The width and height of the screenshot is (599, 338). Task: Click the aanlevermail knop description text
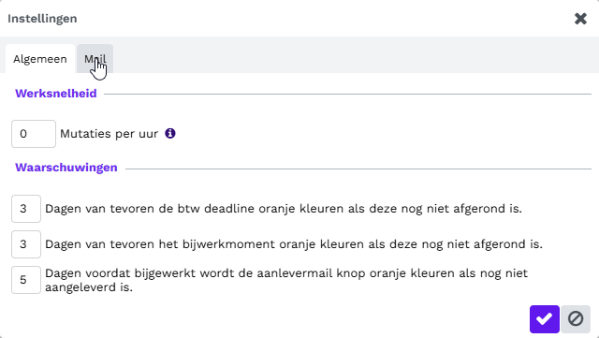tap(286, 280)
